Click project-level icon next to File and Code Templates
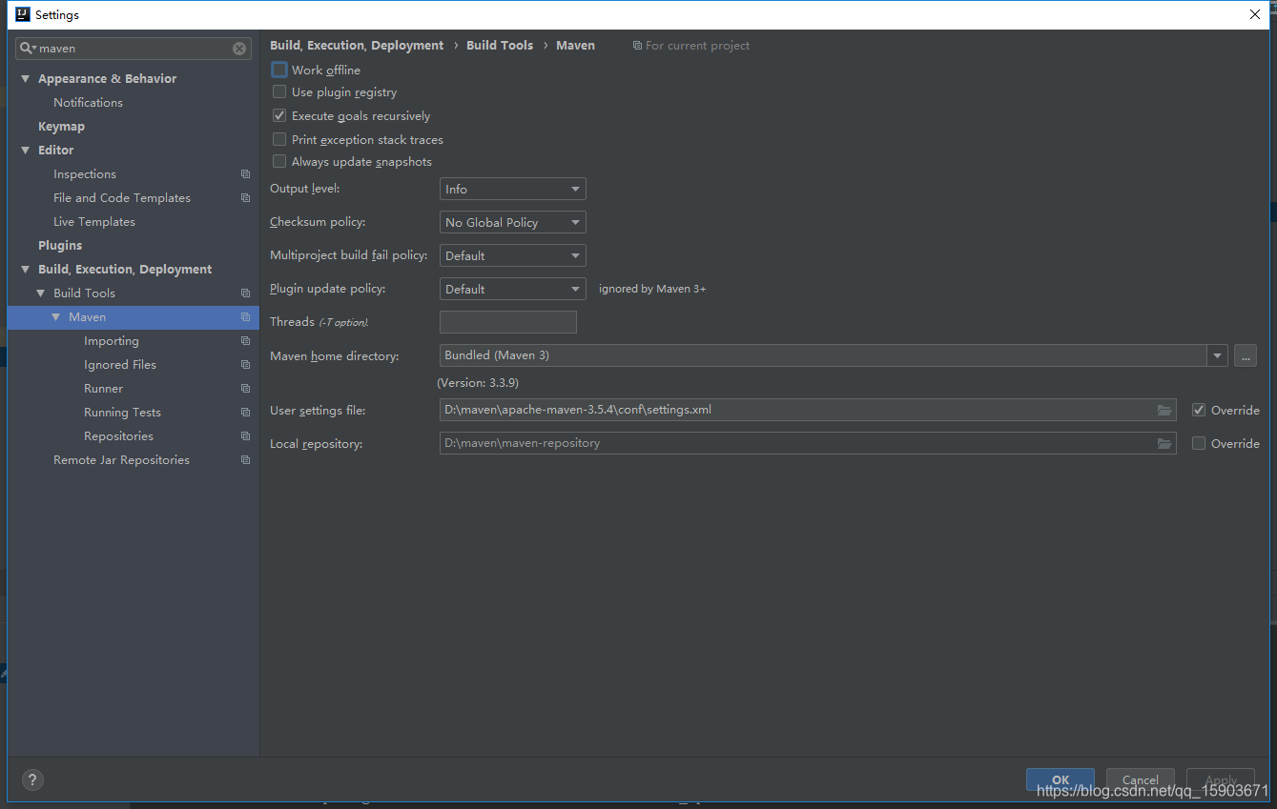 point(245,198)
